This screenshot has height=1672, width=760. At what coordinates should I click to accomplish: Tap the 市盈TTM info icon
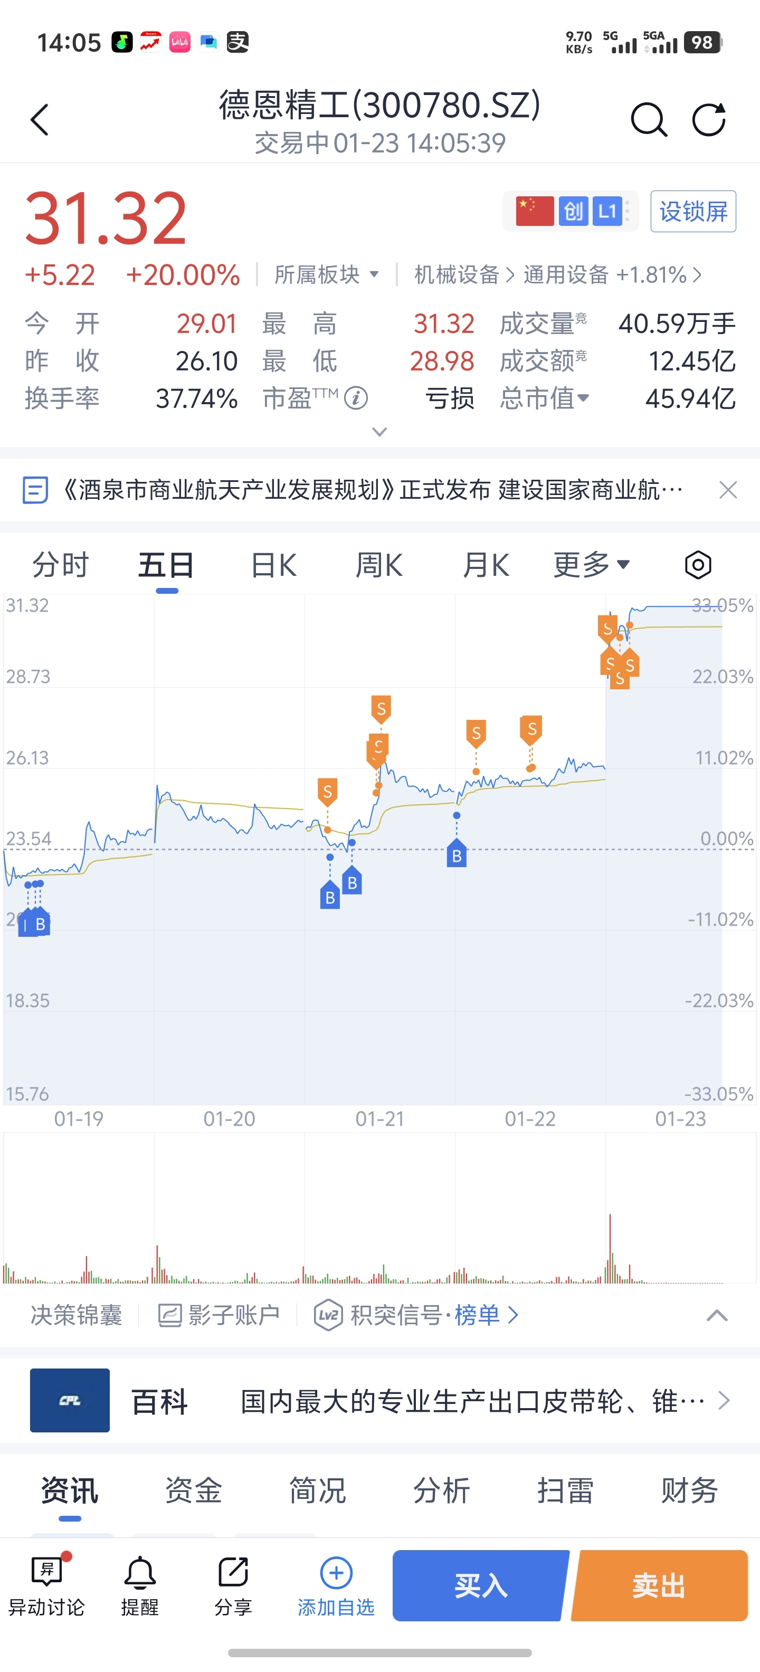pyautogui.click(x=356, y=398)
